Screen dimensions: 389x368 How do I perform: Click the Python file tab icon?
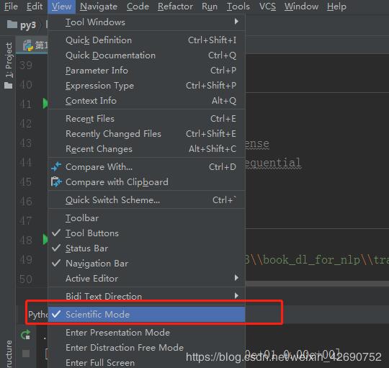pyautogui.click(x=28, y=46)
